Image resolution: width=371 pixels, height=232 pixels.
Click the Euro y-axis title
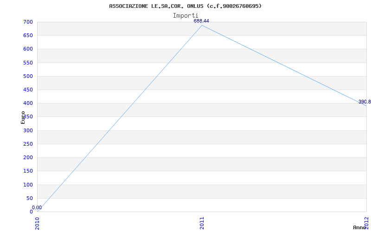click(x=23, y=117)
